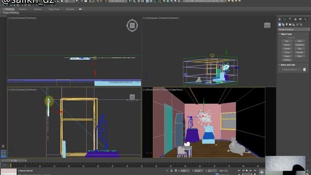Toggle the selection lock padlock icon

[x=172, y=171]
